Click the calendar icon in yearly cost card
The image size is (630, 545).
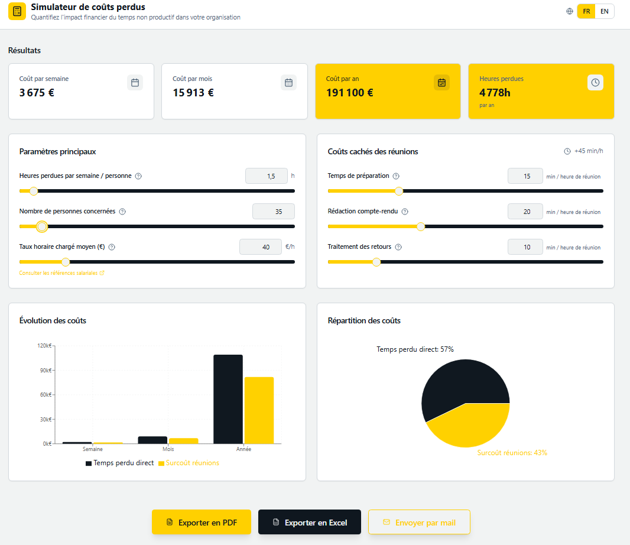(x=441, y=83)
